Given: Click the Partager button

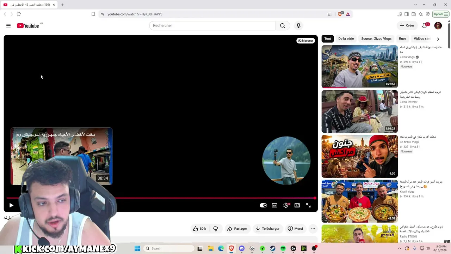Looking at the screenshot, I should coord(237,229).
